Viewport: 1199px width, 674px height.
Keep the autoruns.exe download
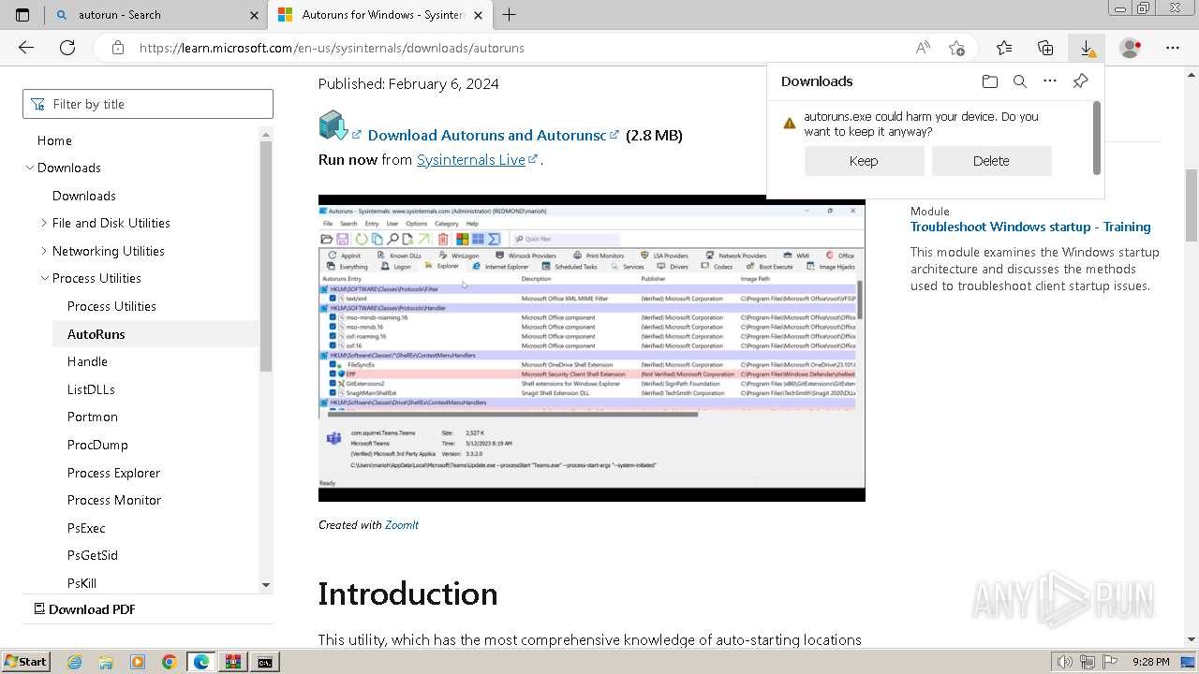864,161
